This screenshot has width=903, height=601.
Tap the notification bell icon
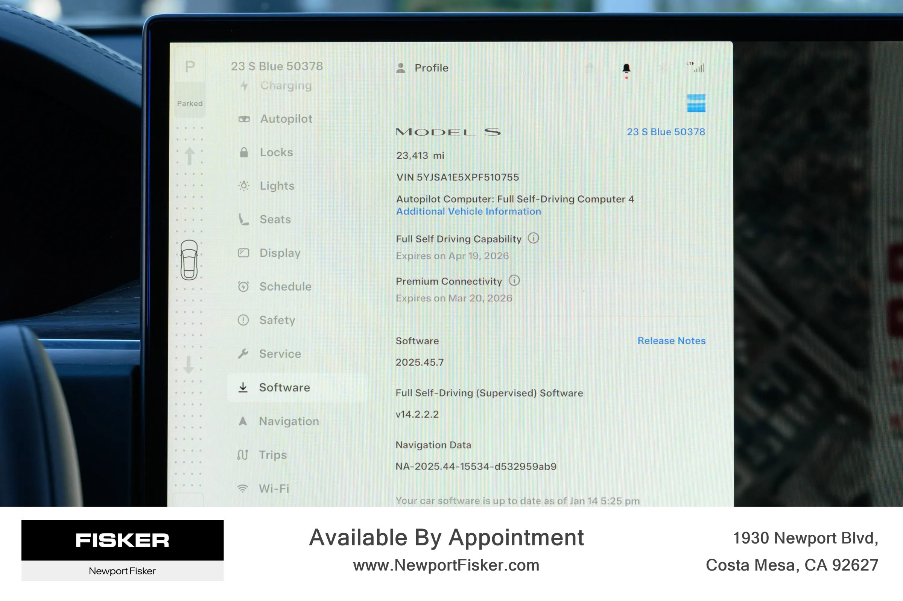626,69
